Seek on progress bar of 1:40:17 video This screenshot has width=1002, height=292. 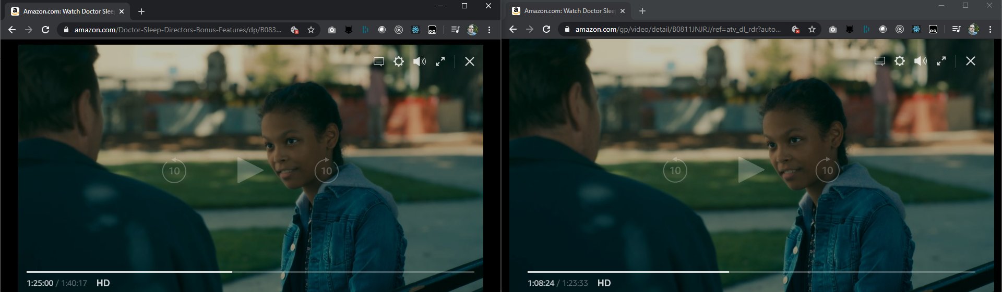coord(250,272)
